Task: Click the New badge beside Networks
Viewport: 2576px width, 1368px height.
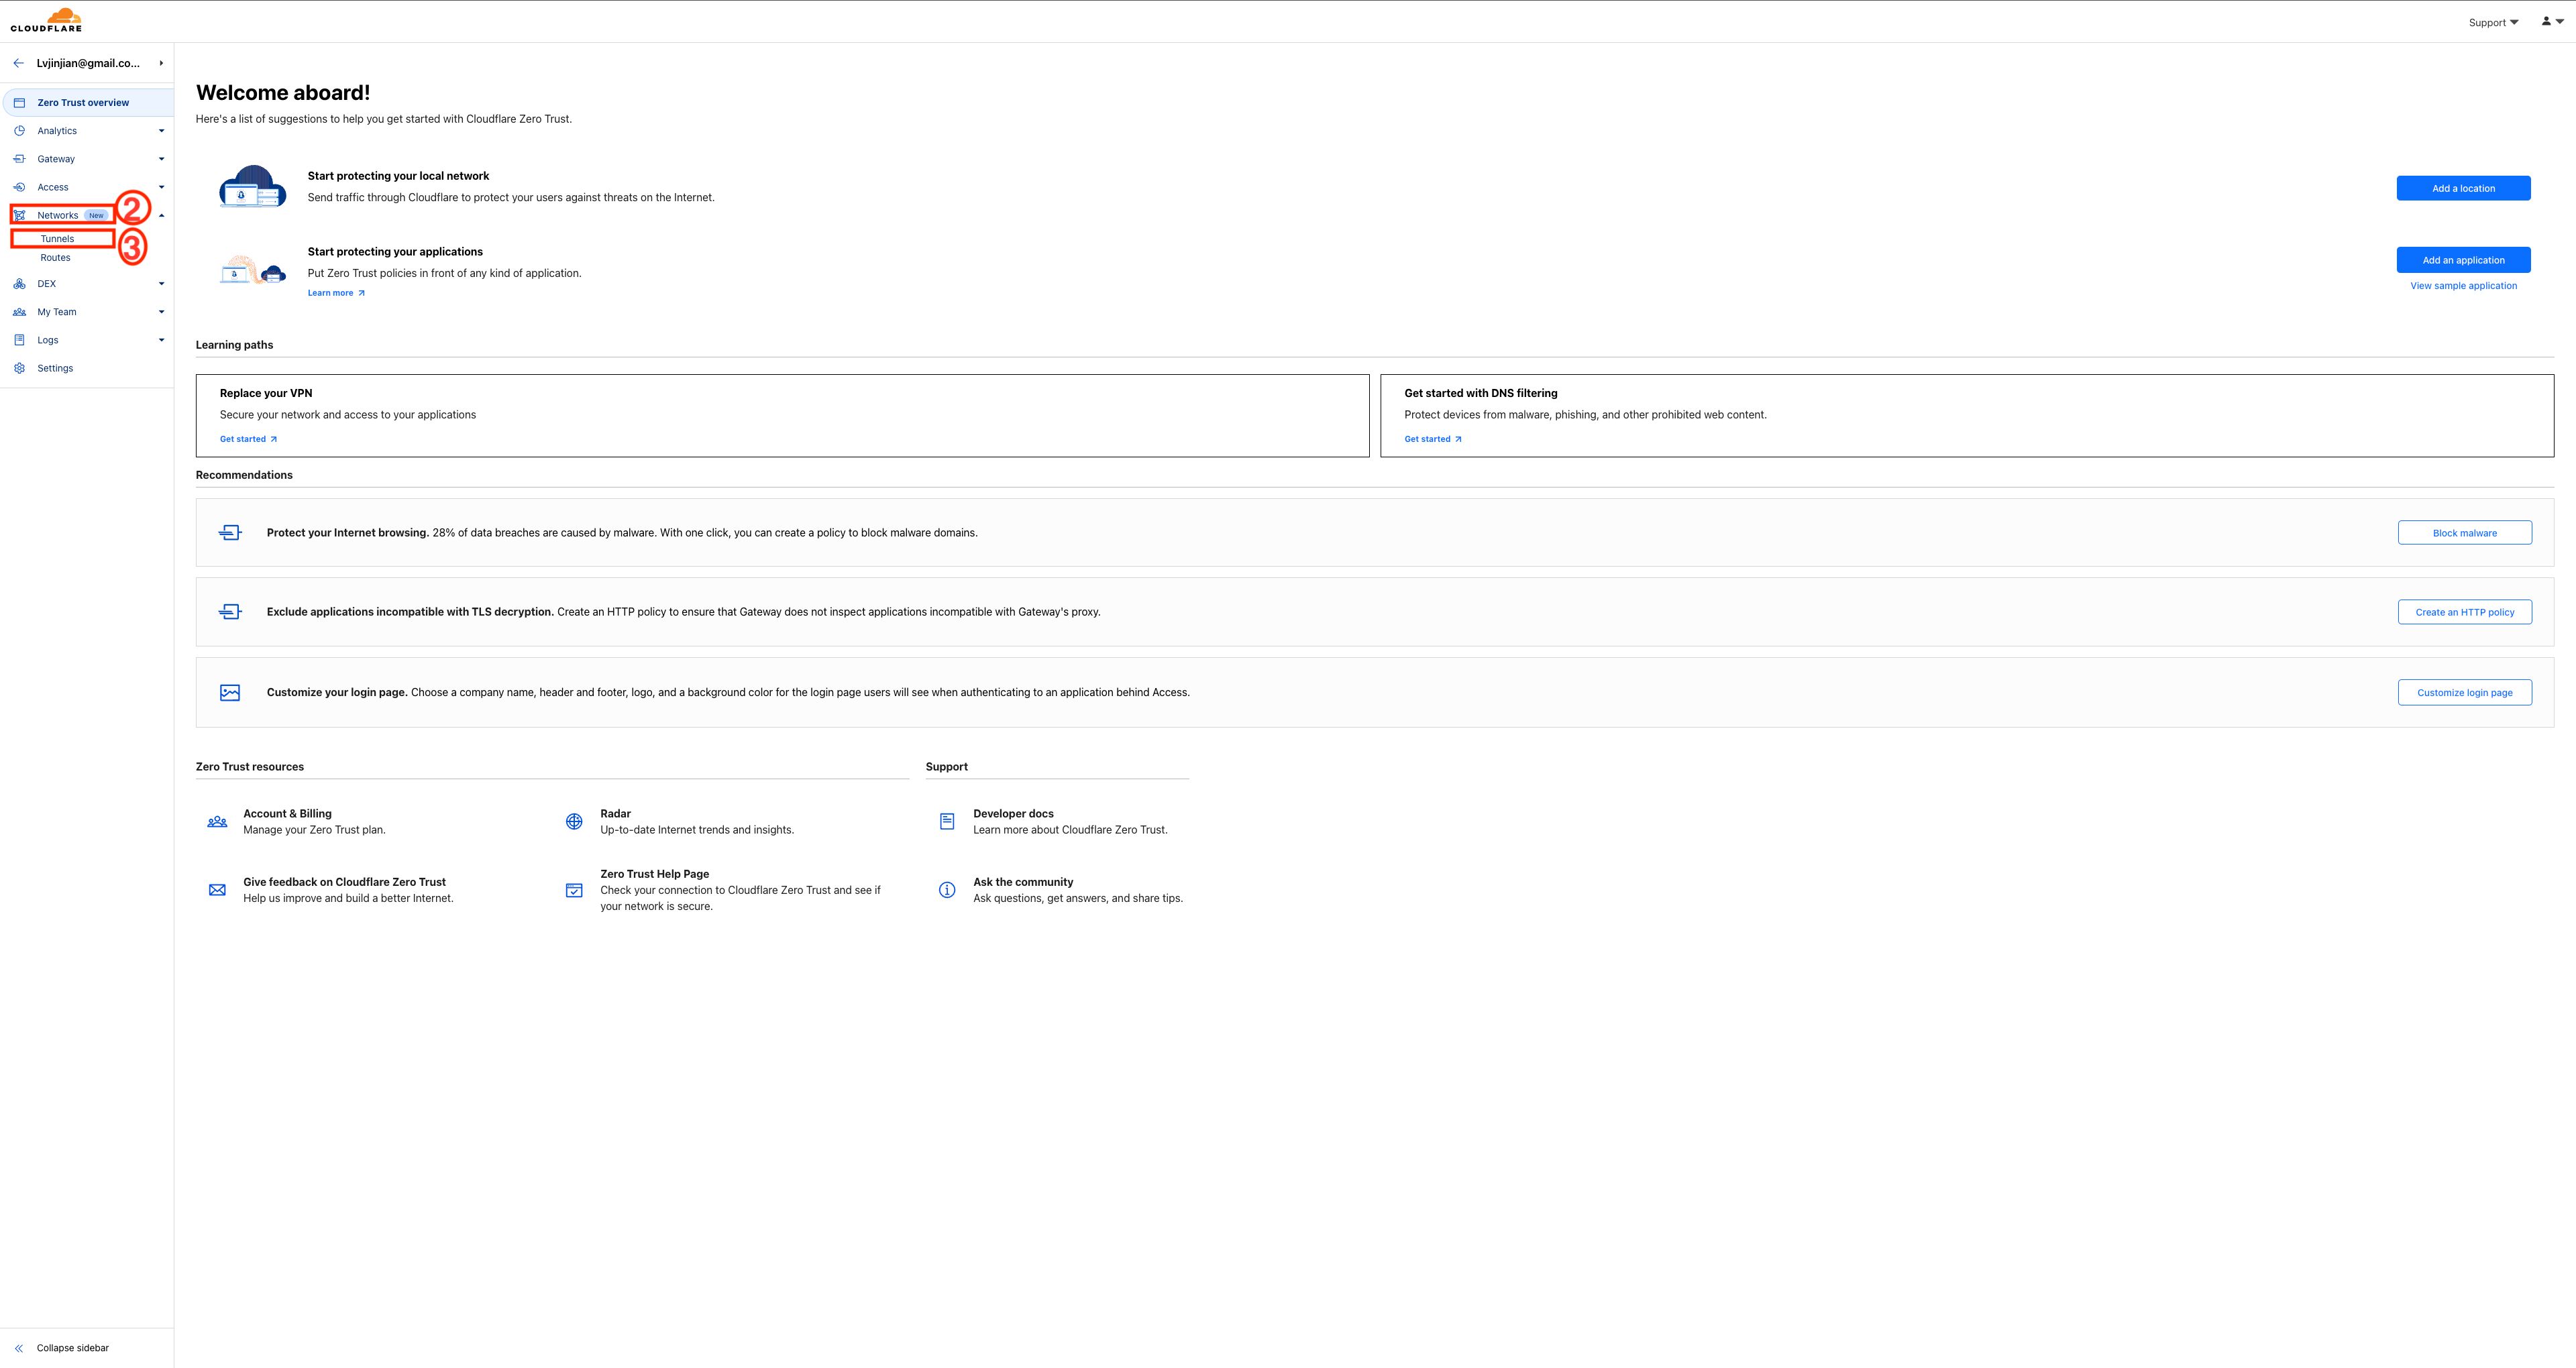Action: pyautogui.click(x=96, y=215)
